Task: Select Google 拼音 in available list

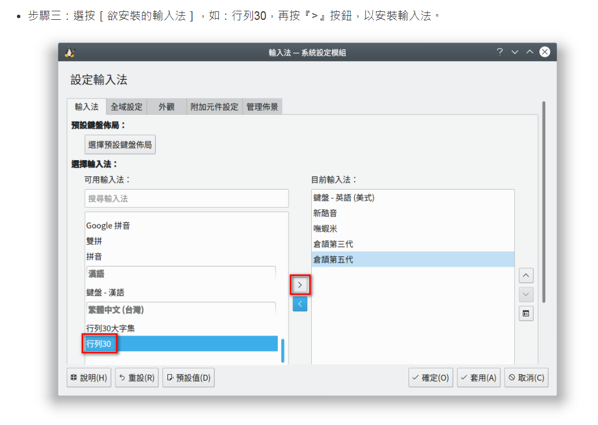Action: (182, 225)
